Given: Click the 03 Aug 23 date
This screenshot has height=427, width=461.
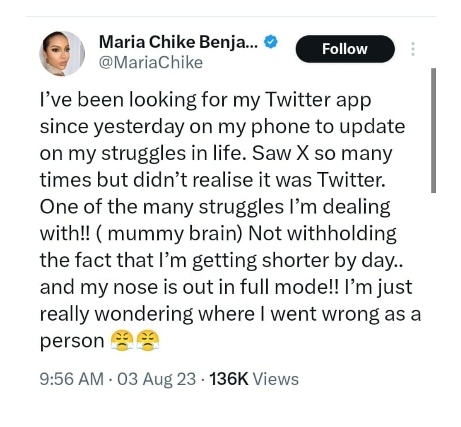Looking at the screenshot, I should (156, 378).
